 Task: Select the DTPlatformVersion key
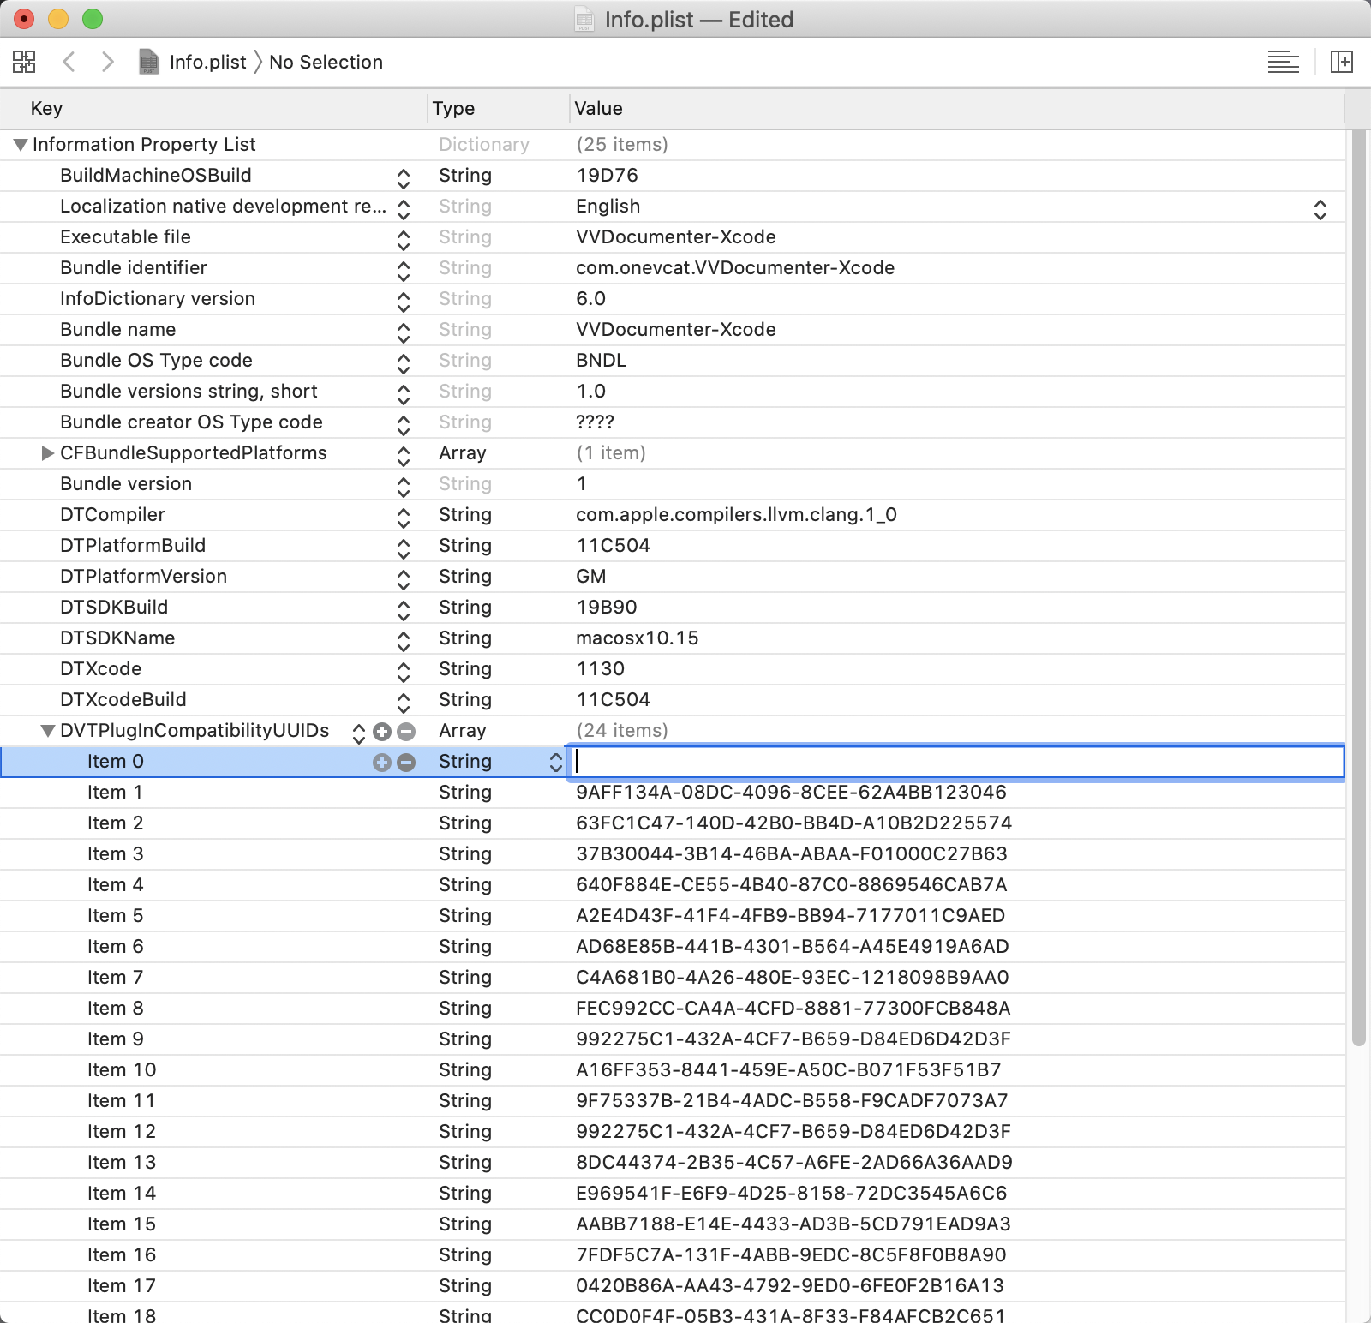[143, 577]
